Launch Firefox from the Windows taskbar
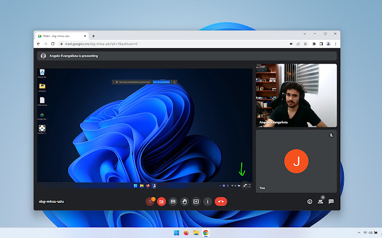 pos(186,233)
